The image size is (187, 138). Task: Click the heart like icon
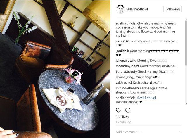(x=119, y=110)
